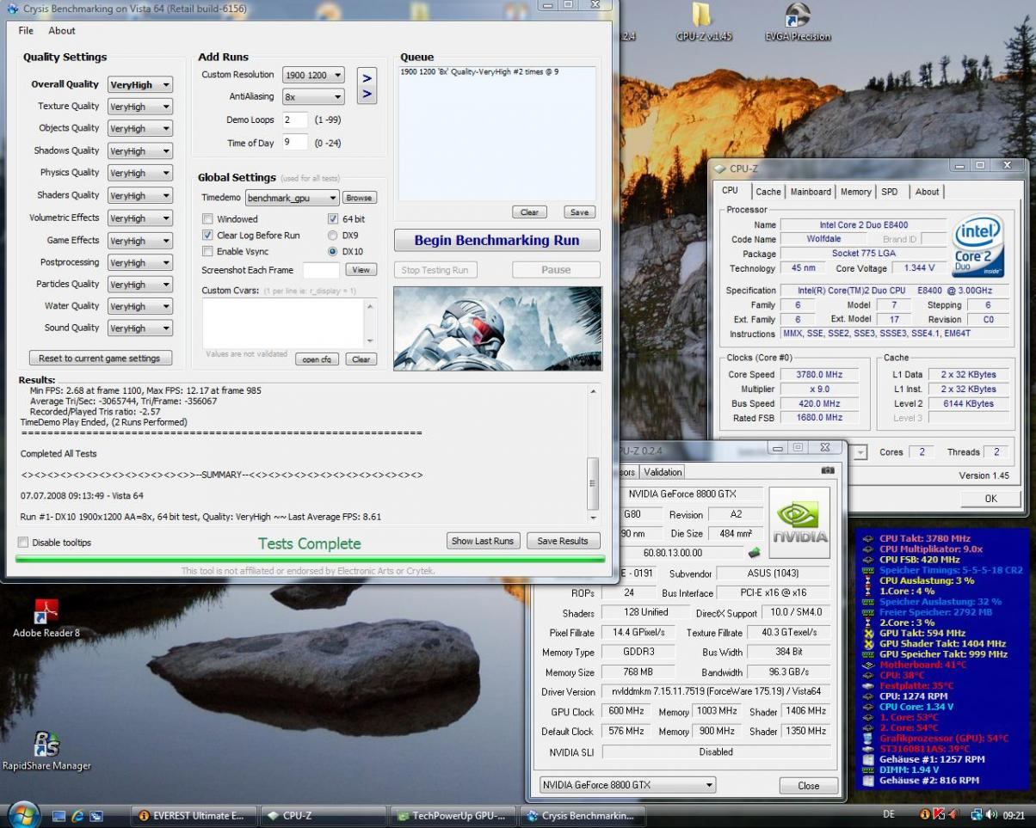
Task: Launch Internet Explorer from quick launch
Action: point(78,816)
